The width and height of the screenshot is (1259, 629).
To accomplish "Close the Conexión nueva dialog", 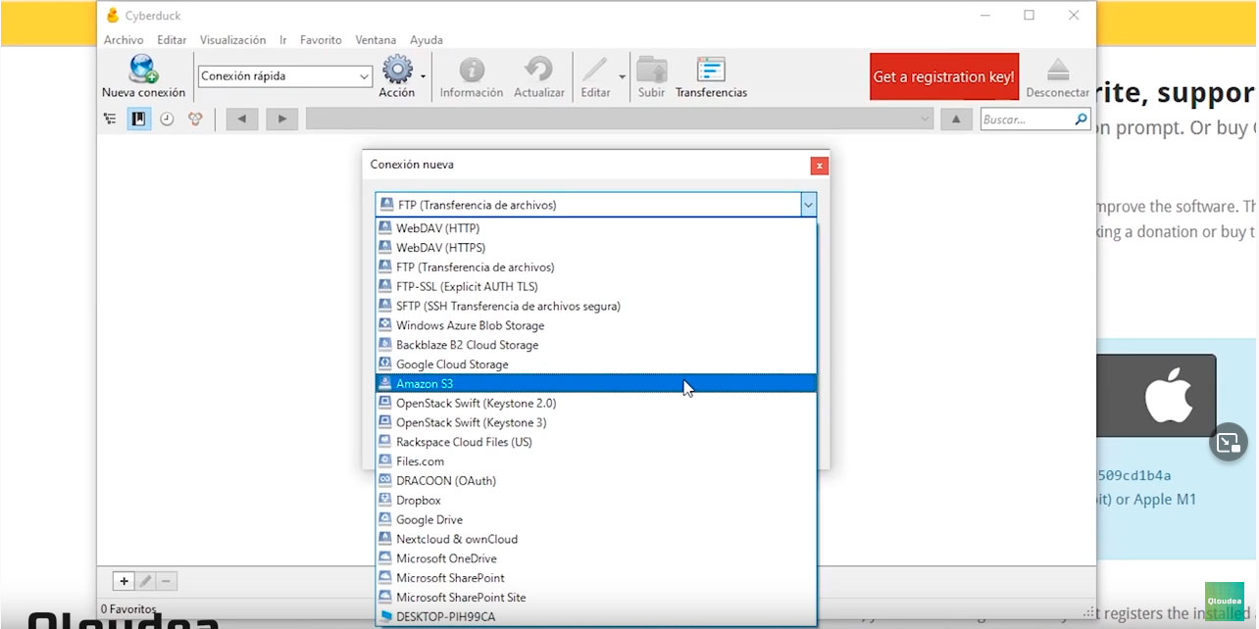I will [x=820, y=166].
